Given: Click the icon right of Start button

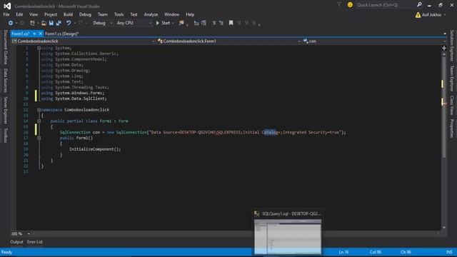Looking at the screenshot, I should [181, 23].
